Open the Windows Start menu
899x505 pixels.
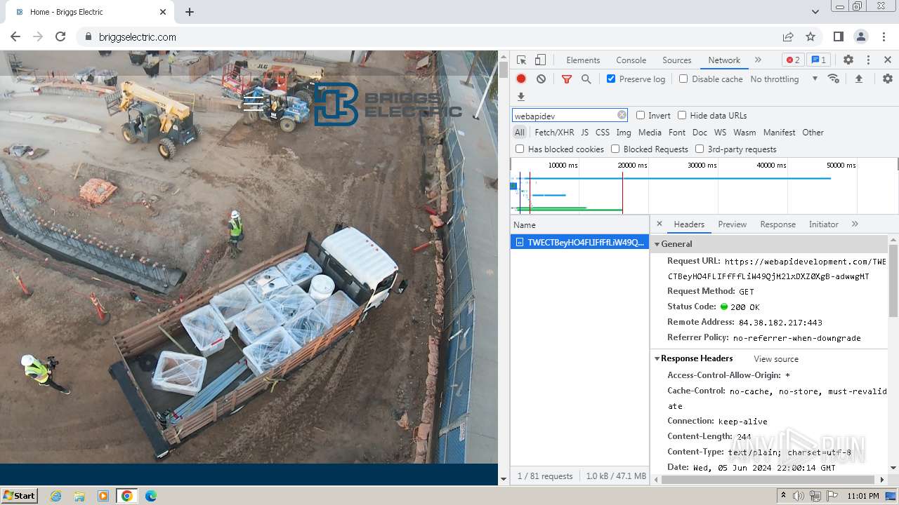(x=20, y=495)
